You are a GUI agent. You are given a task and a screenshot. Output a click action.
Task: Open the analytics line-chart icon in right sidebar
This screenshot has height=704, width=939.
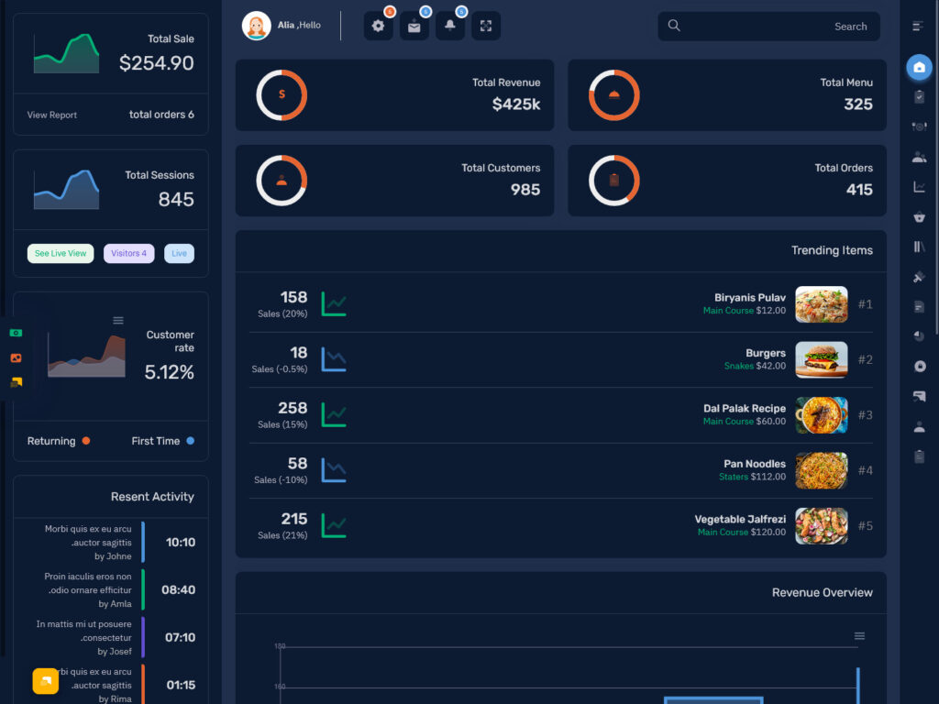coord(919,186)
